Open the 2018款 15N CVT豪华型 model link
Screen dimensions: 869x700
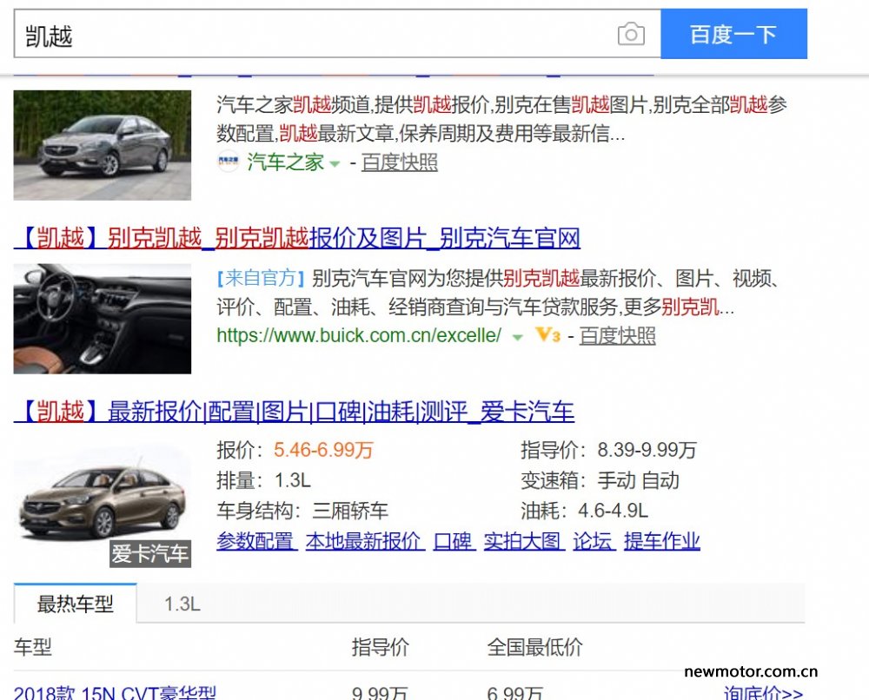click(115, 692)
